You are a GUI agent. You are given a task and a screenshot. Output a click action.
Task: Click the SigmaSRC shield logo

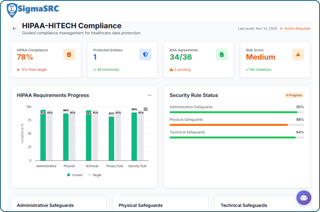[12, 11]
